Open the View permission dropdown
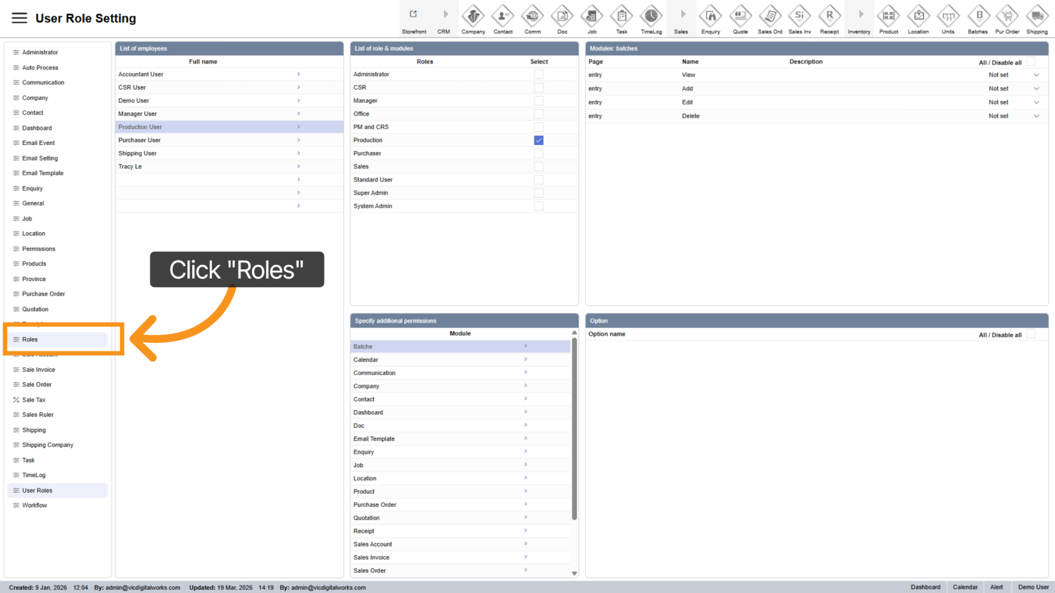Viewport: 1055px width, 593px height. (x=1036, y=75)
